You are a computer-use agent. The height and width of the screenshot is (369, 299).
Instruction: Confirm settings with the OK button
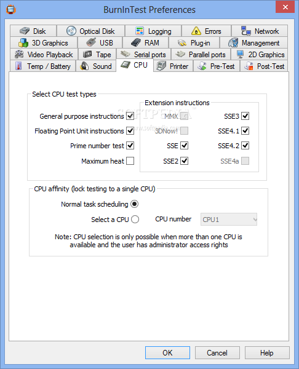point(167,352)
